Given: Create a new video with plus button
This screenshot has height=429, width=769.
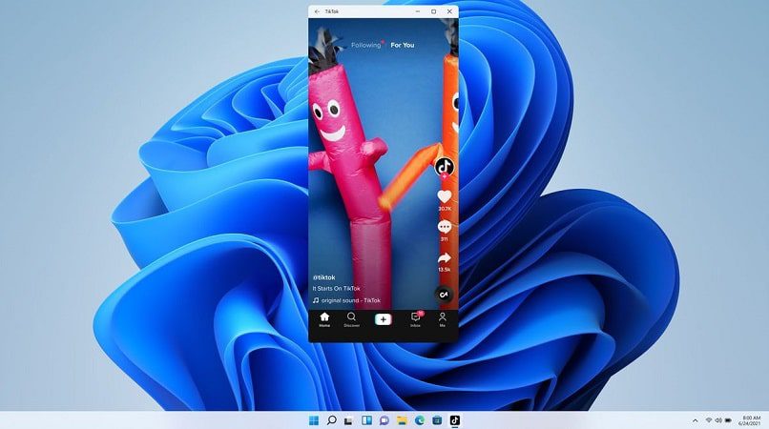Looking at the screenshot, I should click(383, 319).
